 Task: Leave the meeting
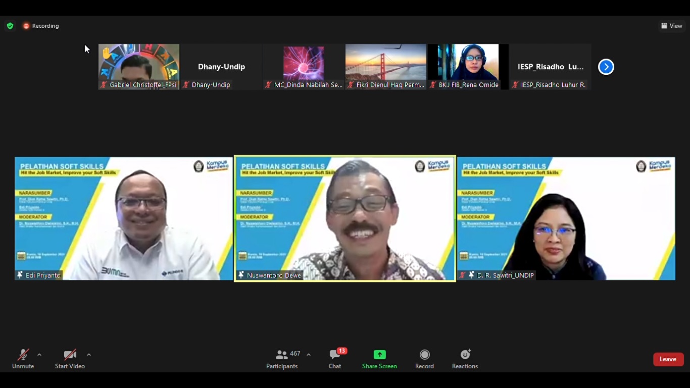coord(668,359)
